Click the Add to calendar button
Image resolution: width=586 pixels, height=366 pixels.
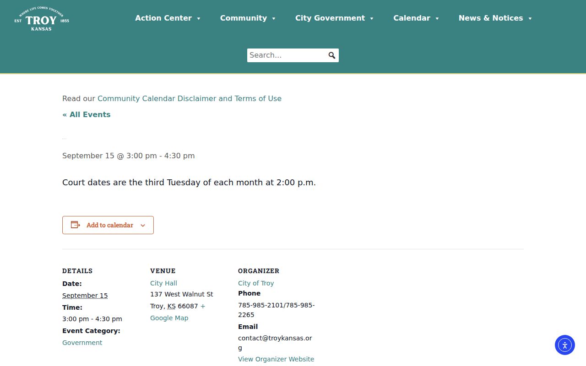click(108, 225)
